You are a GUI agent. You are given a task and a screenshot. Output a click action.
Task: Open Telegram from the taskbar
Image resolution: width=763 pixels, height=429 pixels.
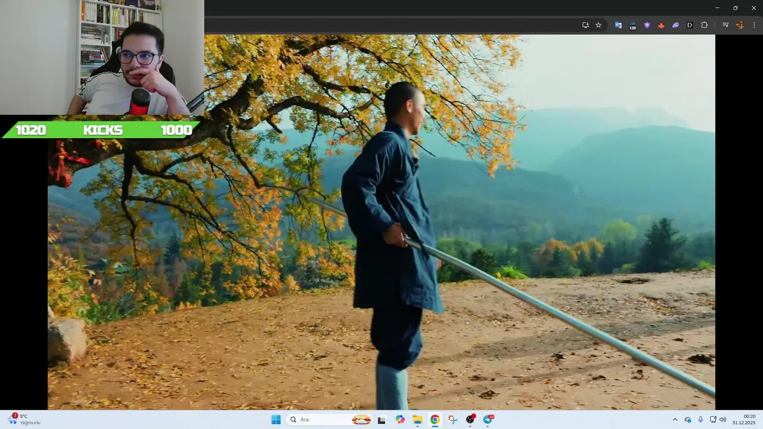pos(488,419)
